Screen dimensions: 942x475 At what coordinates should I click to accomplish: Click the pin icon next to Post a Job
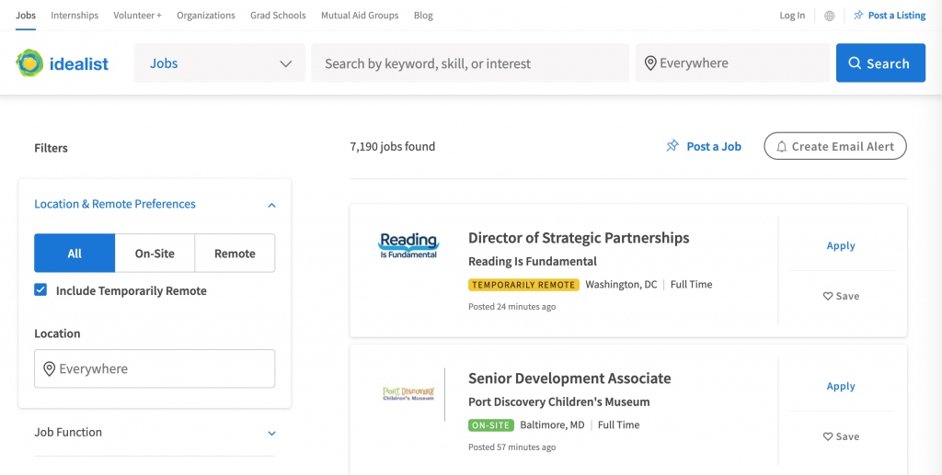click(672, 146)
